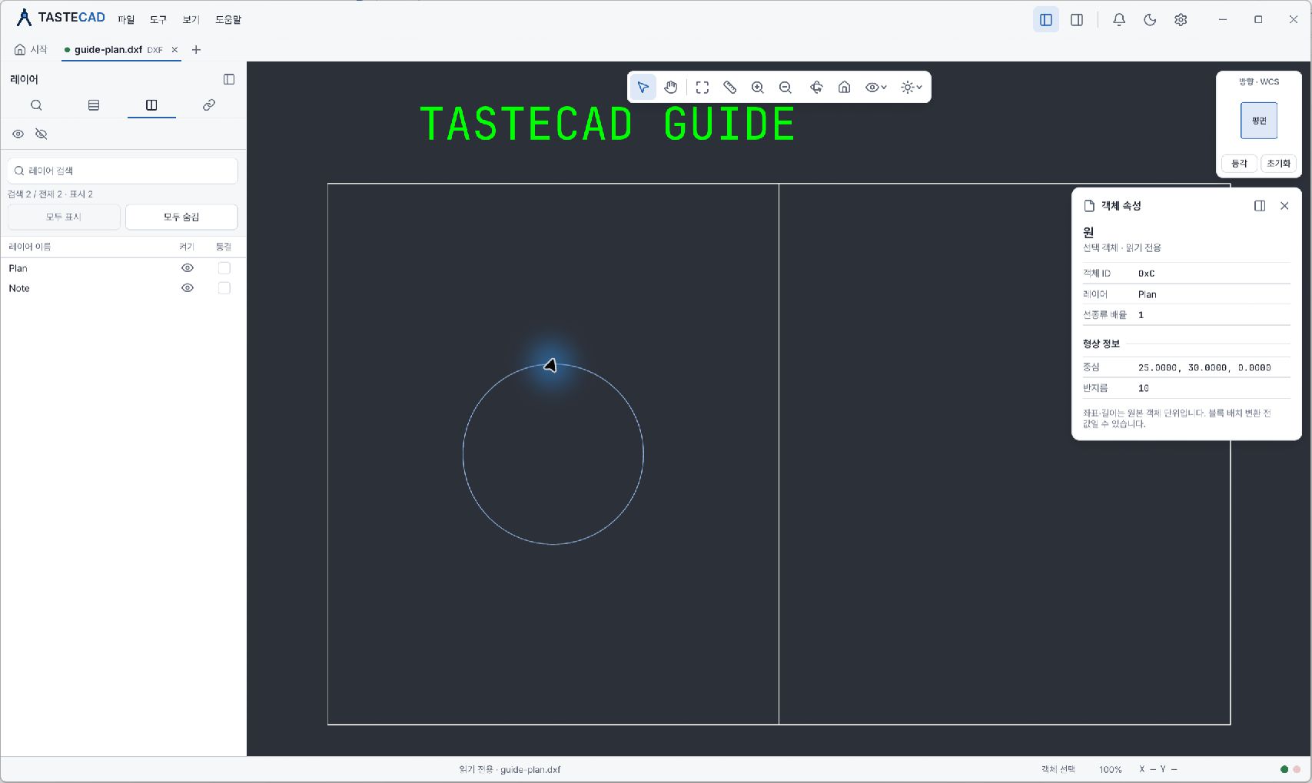
Task: Open the 보기 menu
Action: pos(191,20)
